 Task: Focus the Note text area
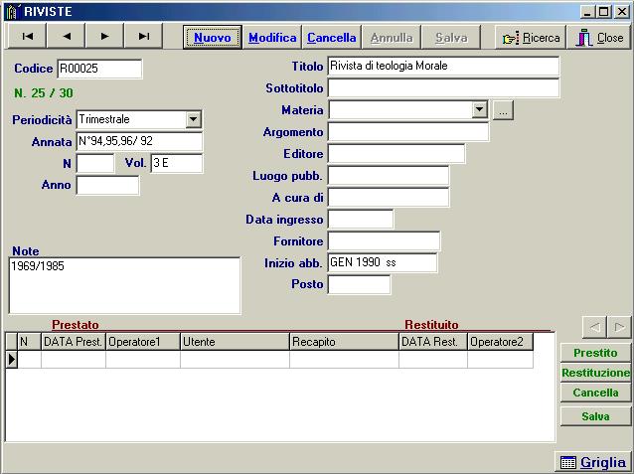[124, 285]
